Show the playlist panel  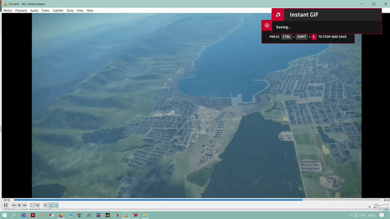[x=45, y=206]
